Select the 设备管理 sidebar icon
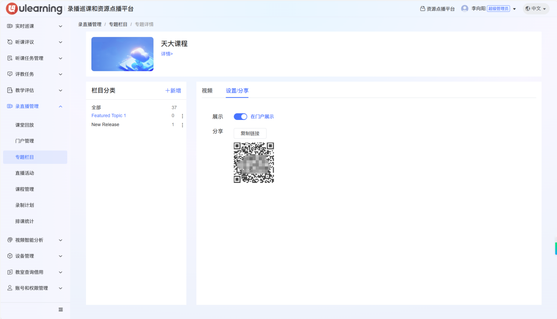557x319 pixels. click(10, 256)
